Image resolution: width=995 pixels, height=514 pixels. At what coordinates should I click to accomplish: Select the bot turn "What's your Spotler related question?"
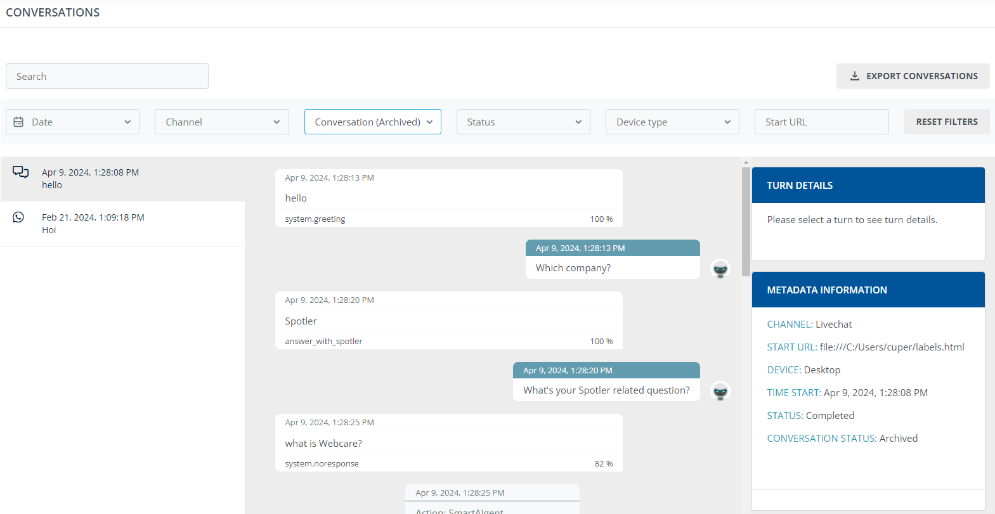pyautogui.click(x=606, y=382)
